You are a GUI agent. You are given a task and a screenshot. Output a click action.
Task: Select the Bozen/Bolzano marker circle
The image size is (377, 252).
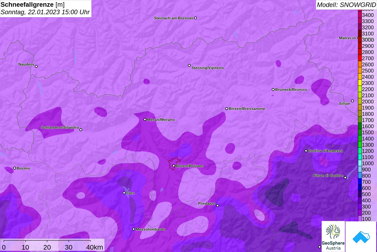[174, 166]
